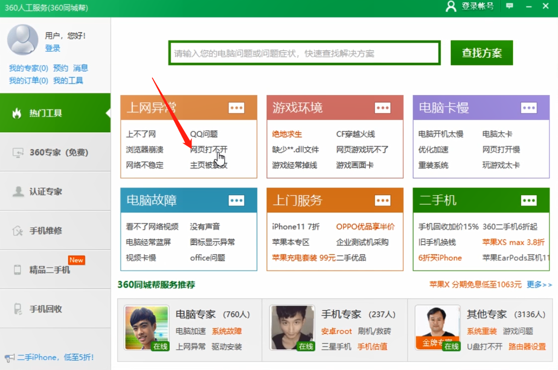Open the 苹果充电套装 99元 offer

pyautogui.click(x=301, y=257)
